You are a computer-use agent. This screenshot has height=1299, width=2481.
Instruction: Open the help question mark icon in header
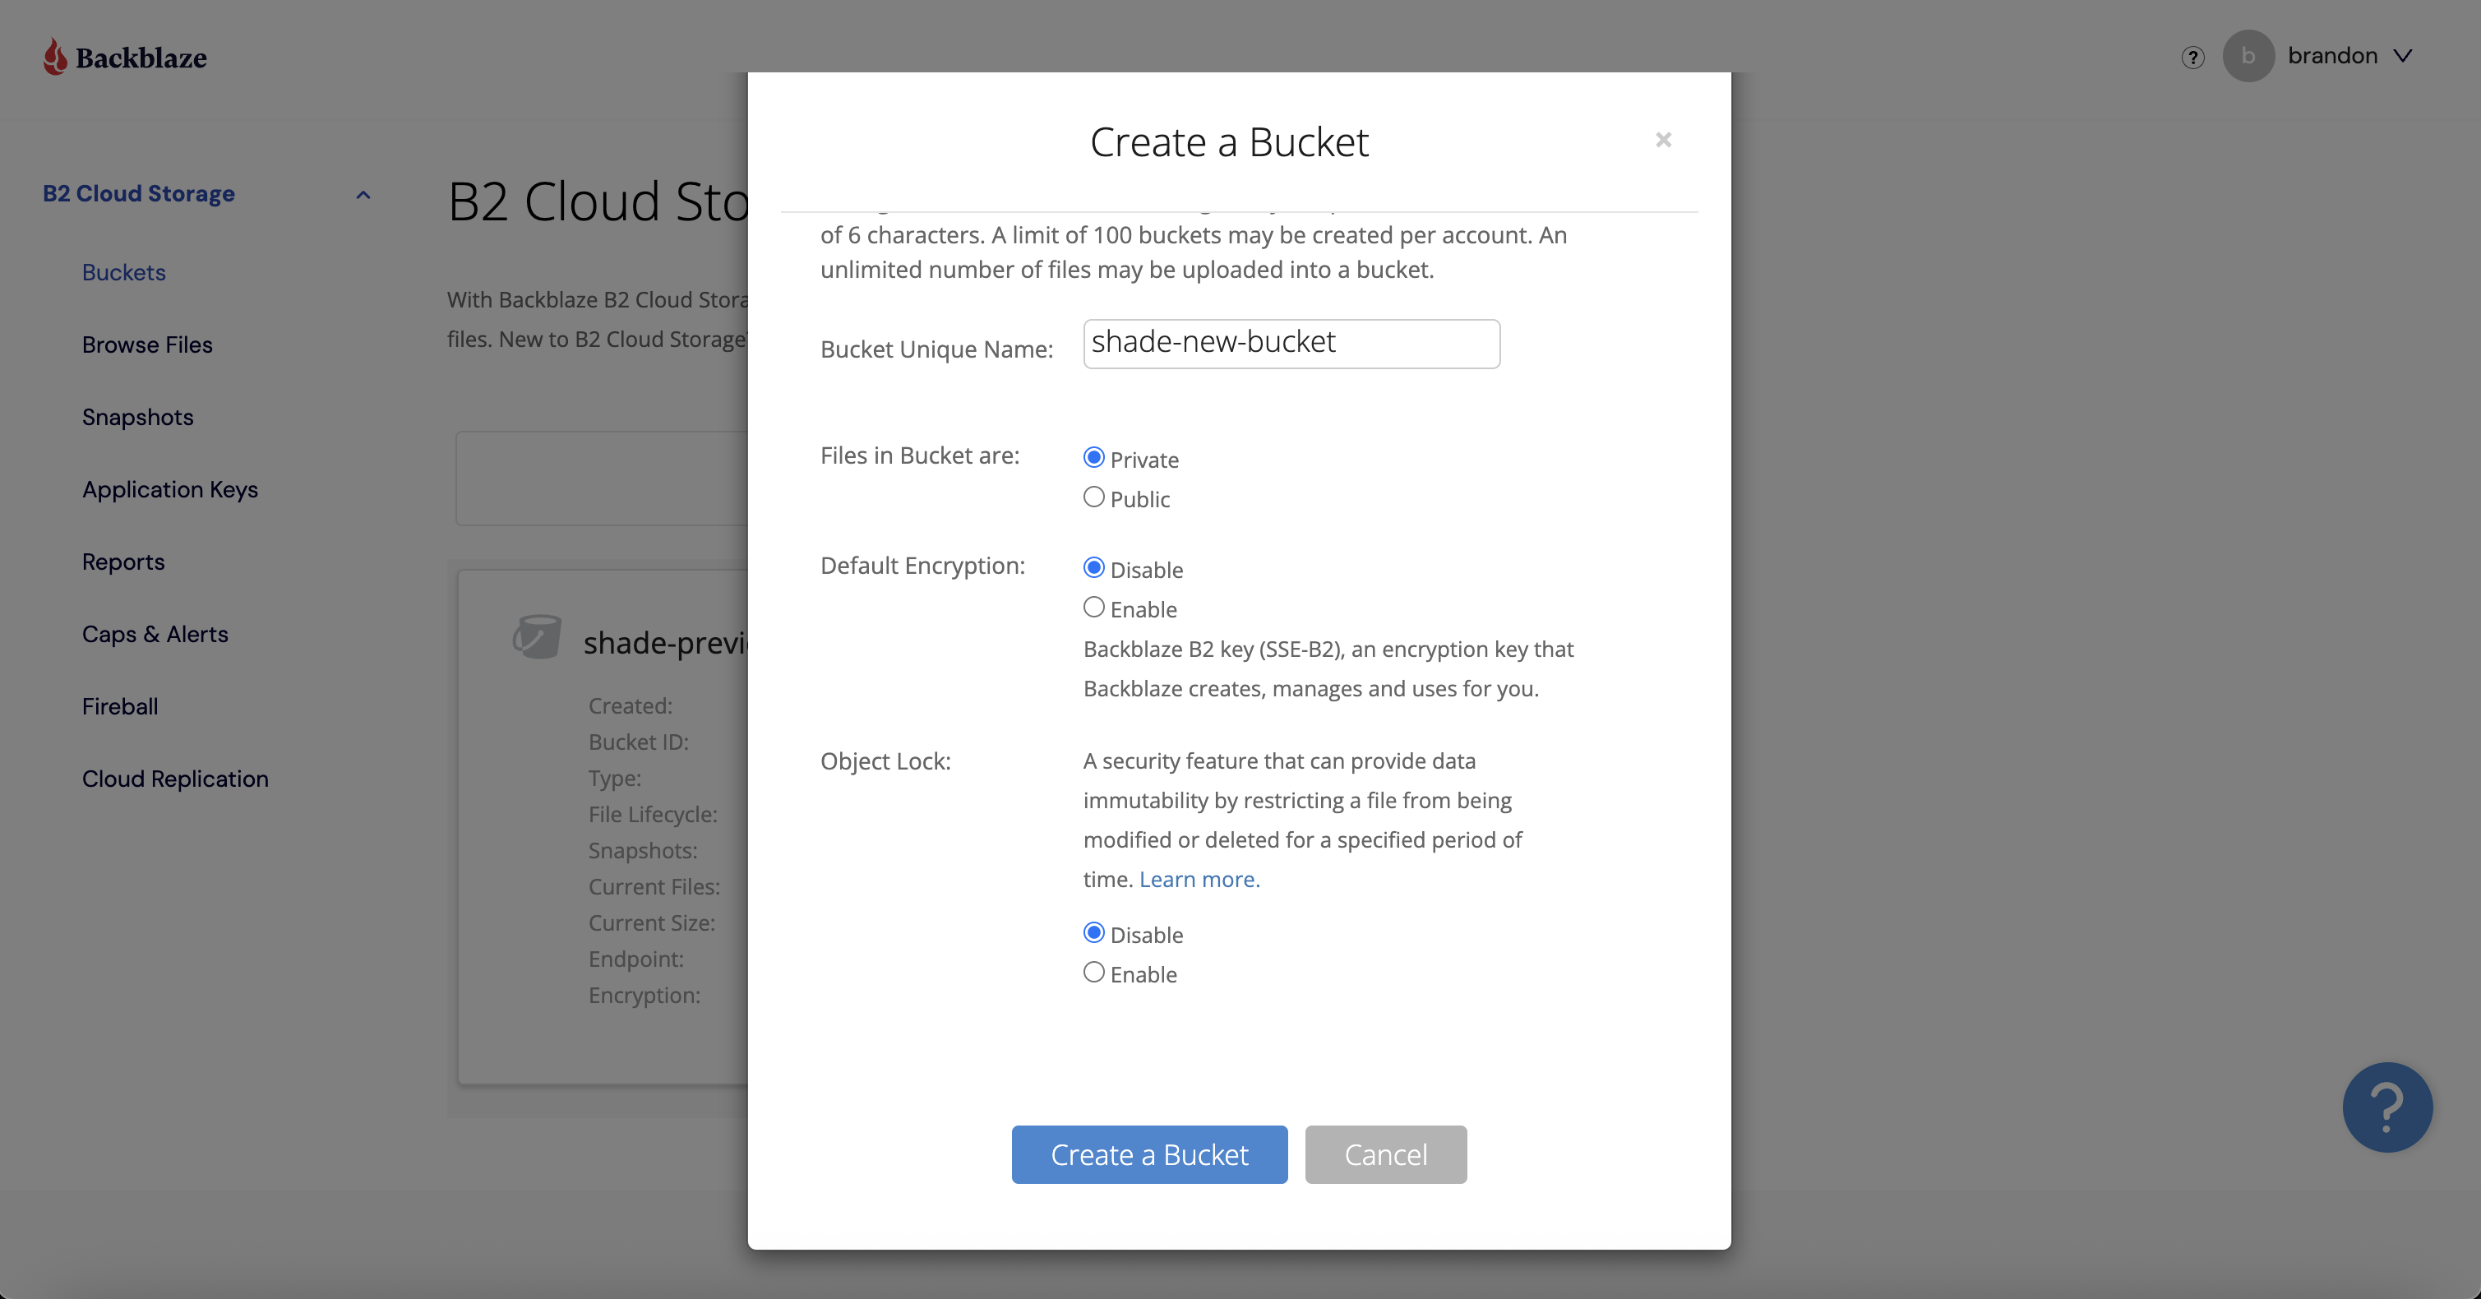2192,58
